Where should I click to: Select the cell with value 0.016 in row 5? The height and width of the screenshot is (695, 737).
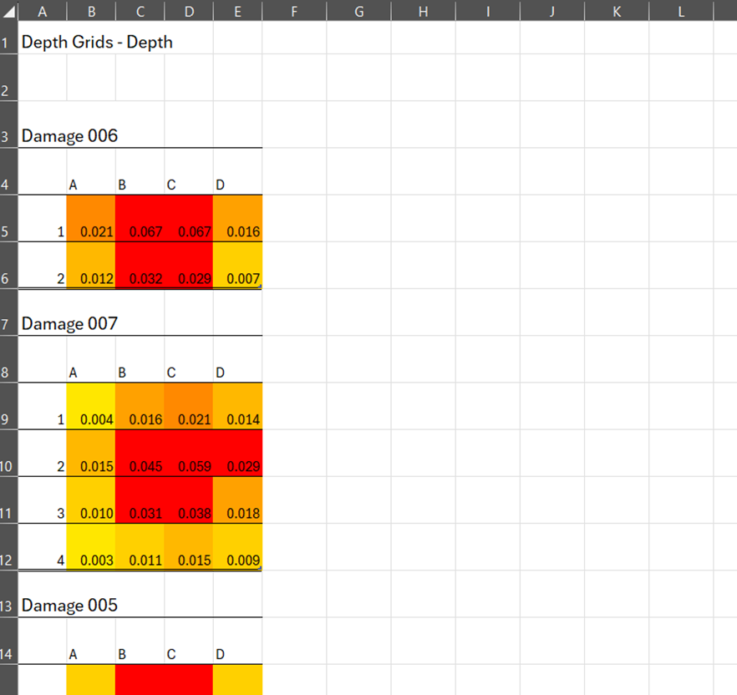238,219
